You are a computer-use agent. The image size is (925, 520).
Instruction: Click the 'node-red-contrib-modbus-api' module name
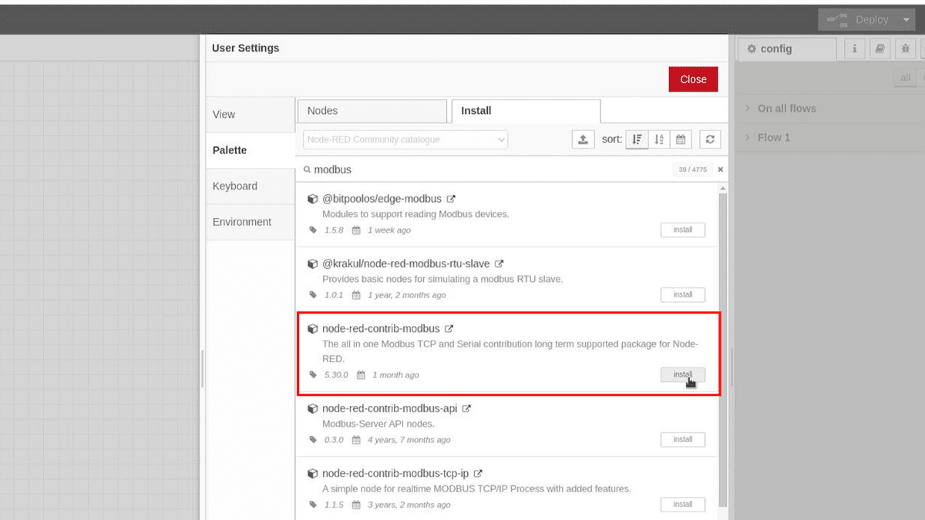389,408
